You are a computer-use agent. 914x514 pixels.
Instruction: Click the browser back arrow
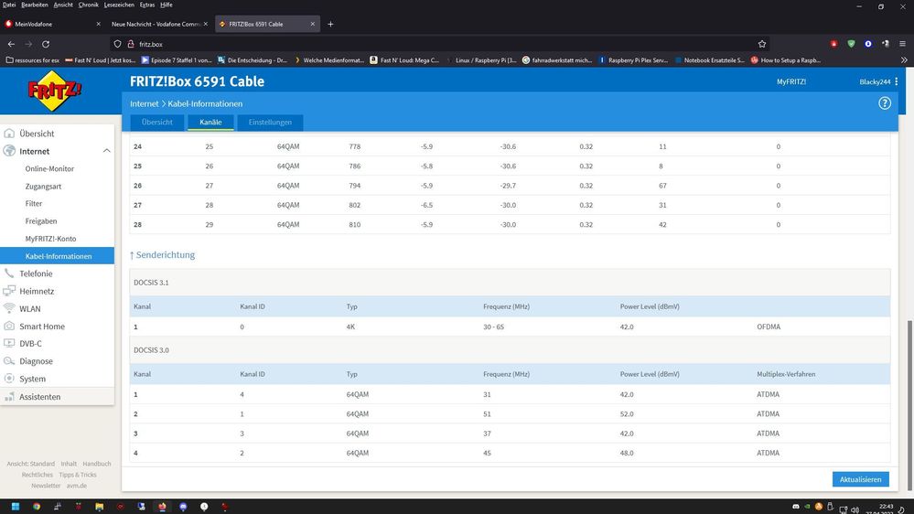(11, 44)
